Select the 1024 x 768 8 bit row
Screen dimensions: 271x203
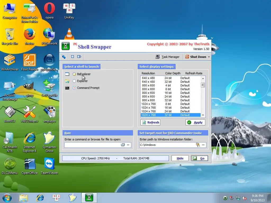[x=171, y=104]
